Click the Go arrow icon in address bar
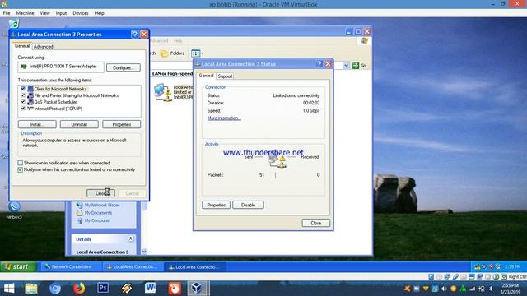Image resolution: width=527 pixels, height=296 pixels. (x=356, y=66)
